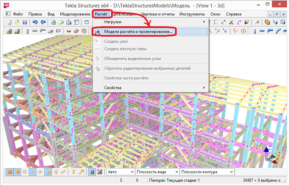Select the blue curved beam icon
289x186 pixels.
click(x=278, y=31)
